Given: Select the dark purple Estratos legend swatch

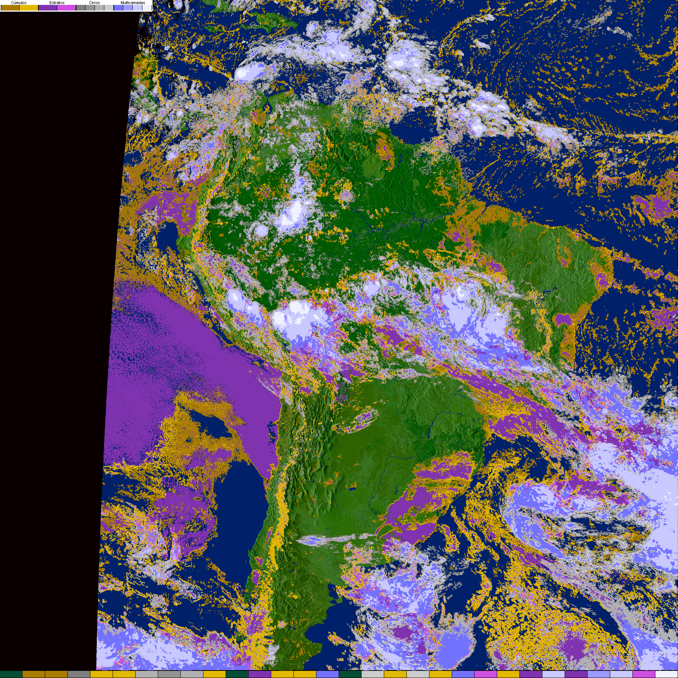Looking at the screenshot, I should coord(48,8).
